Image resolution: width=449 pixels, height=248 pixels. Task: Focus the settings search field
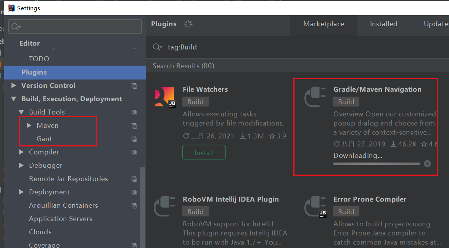[x=75, y=27]
